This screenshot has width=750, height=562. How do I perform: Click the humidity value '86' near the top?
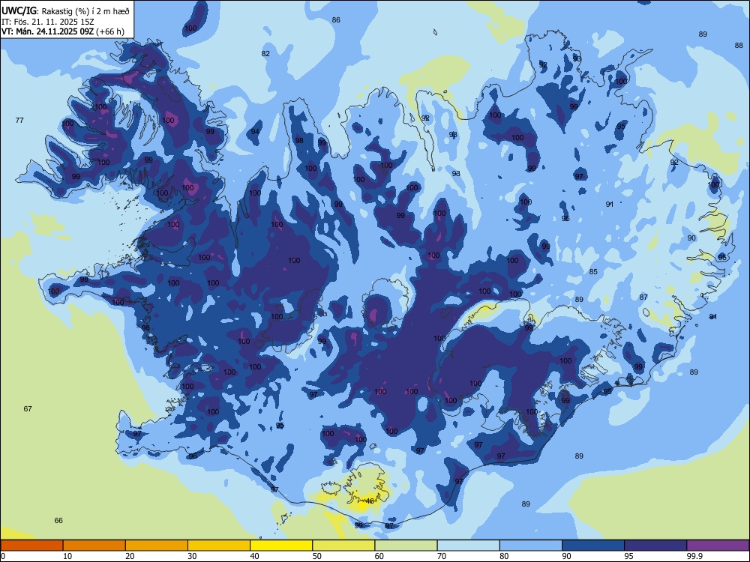pos(336,20)
